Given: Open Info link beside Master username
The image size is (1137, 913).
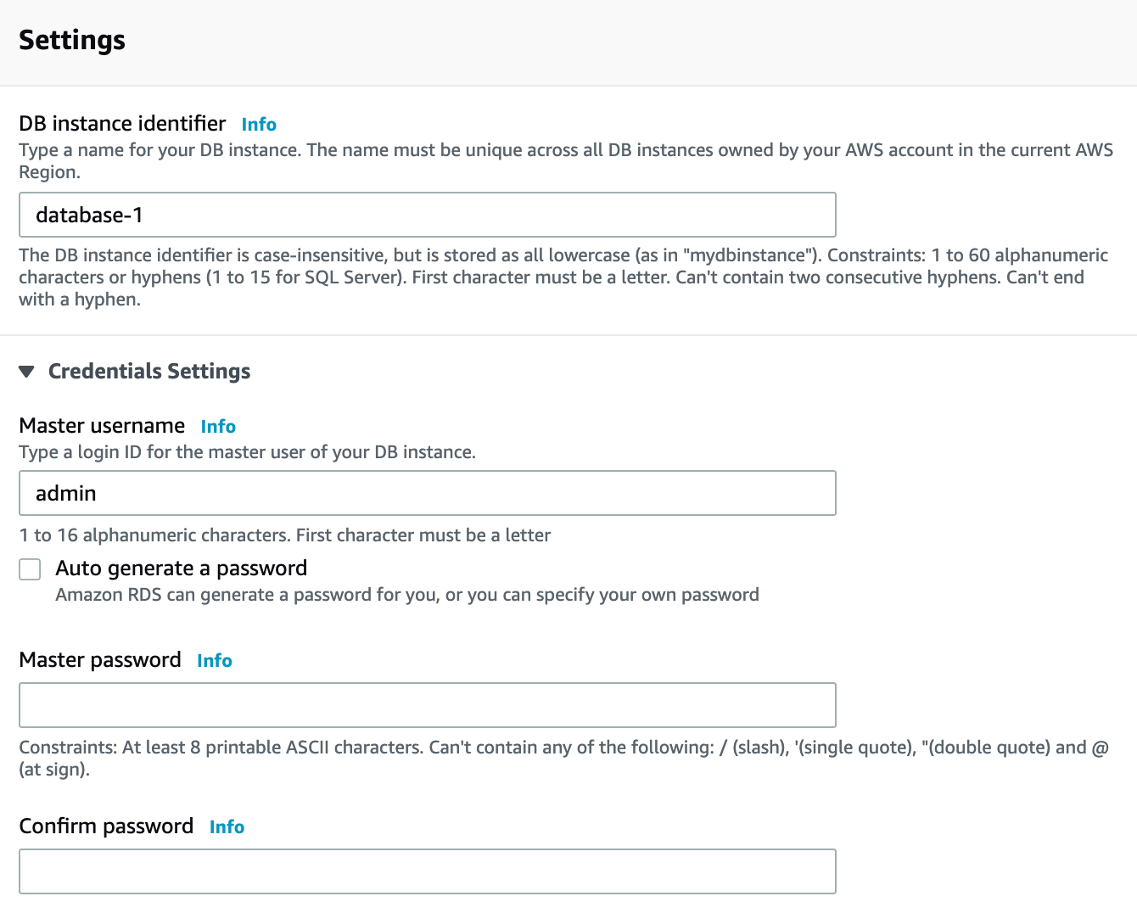Looking at the screenshot, I should point(218,427).
